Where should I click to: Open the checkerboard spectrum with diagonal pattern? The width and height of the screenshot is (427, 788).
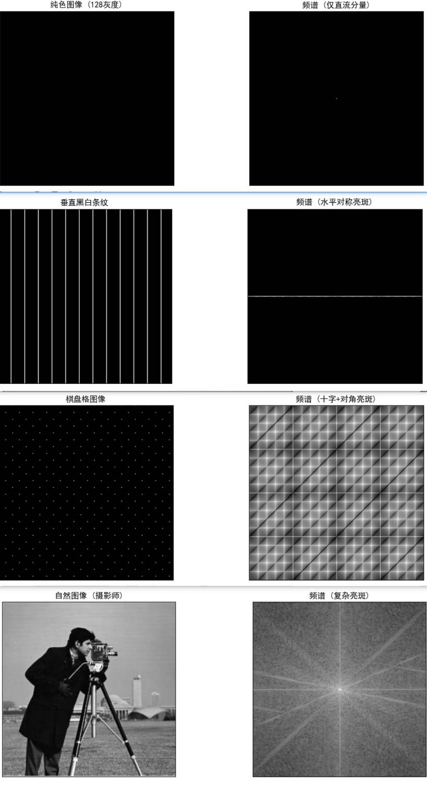pyautogui.click(x=336, y=492)
